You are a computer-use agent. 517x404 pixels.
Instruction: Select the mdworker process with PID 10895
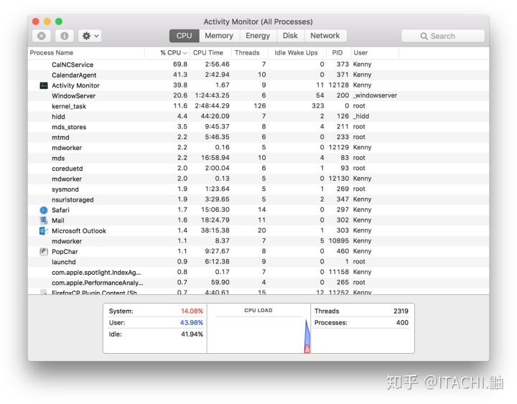pos(258,241)
